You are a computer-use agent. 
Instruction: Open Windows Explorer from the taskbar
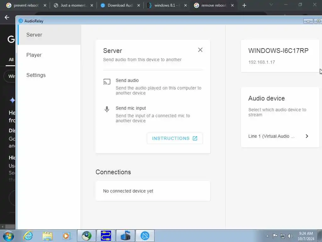click(48, 236)
